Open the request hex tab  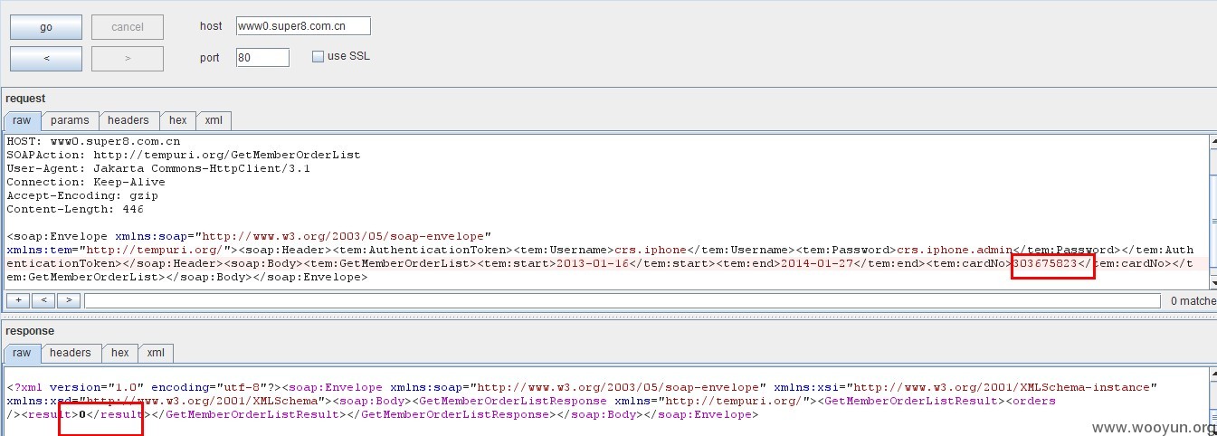click(x=178, y=120)
